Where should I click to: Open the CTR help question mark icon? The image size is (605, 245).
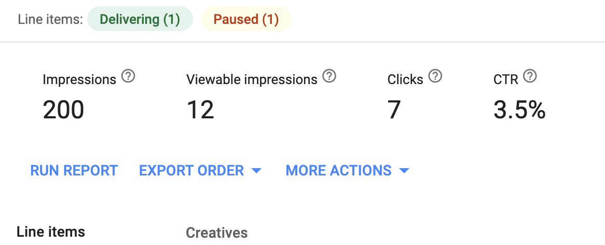coord(530,76)
